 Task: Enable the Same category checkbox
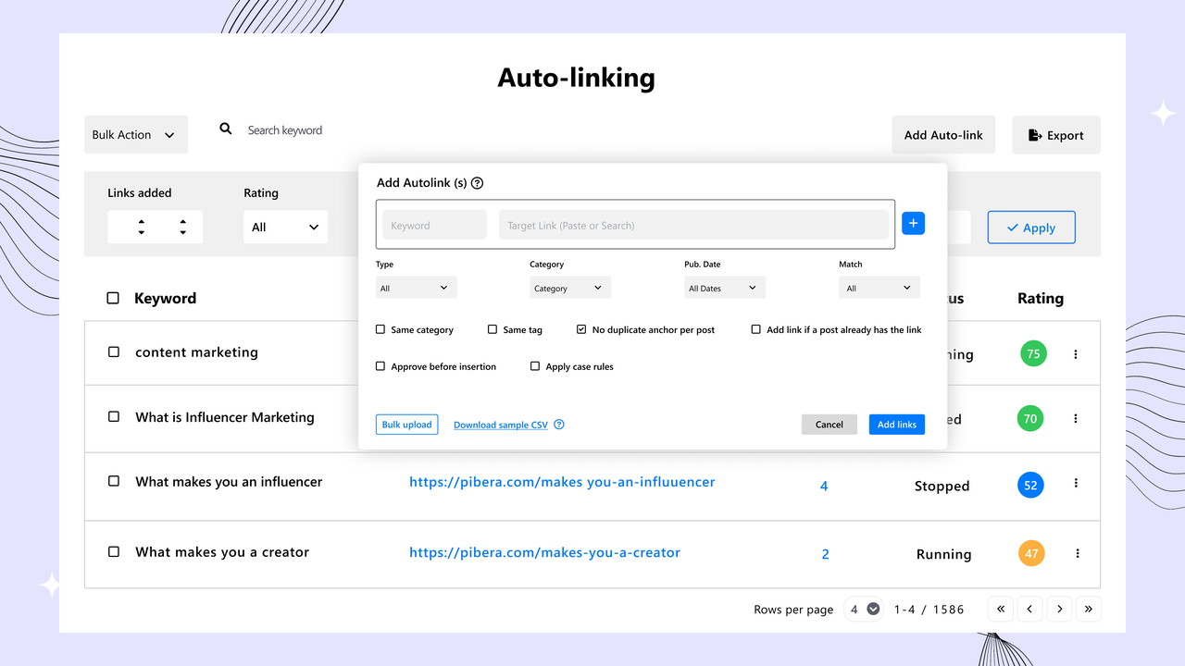[380, 329]
